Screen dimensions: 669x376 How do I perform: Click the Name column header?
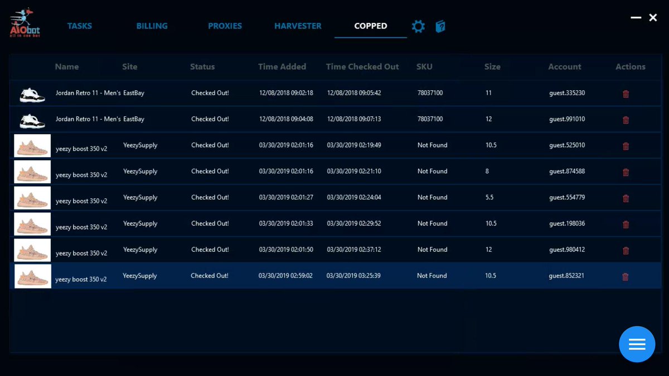[x=67, y=66]
